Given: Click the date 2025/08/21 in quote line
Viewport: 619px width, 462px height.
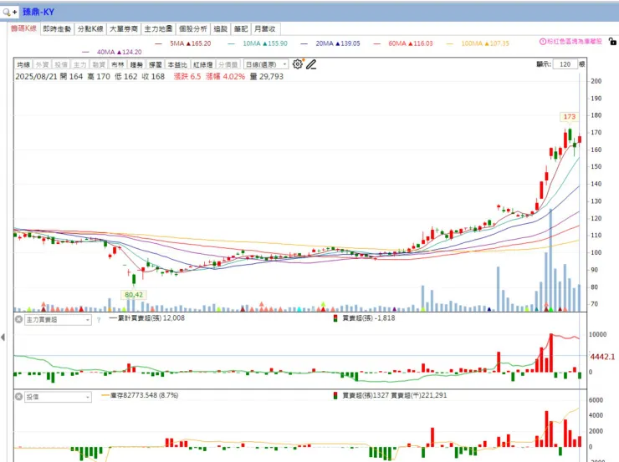Looking at the screenshot, I should pyautogui.click(x=36, y=77).
